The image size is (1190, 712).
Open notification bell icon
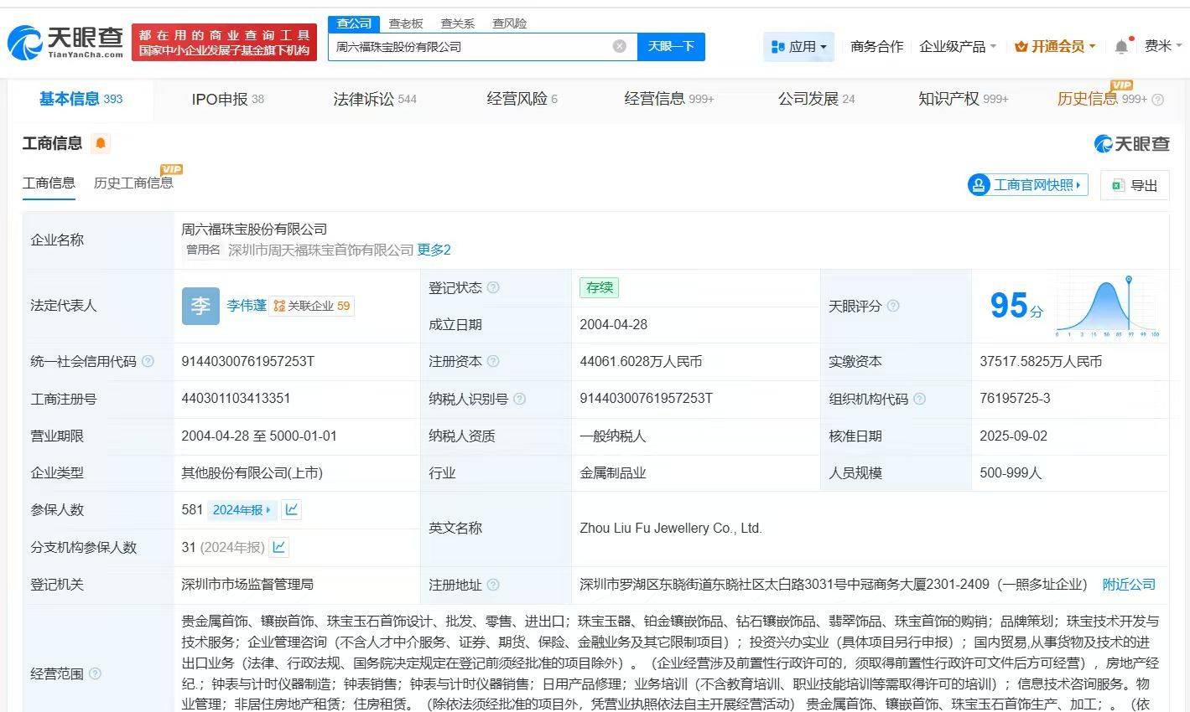pos(1121,47)
